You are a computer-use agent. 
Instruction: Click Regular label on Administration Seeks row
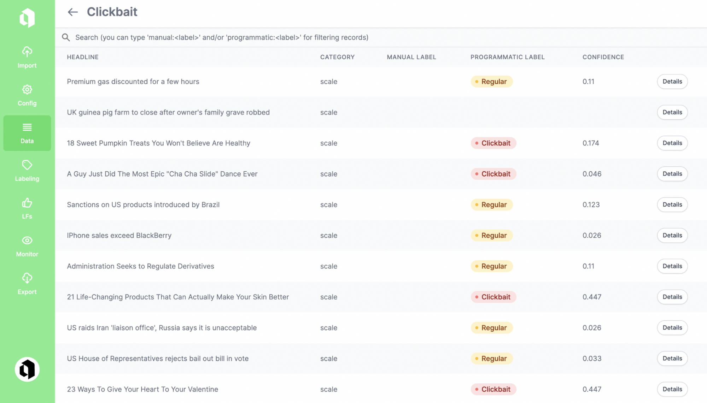pyautogui.click(x=491, y=266)
